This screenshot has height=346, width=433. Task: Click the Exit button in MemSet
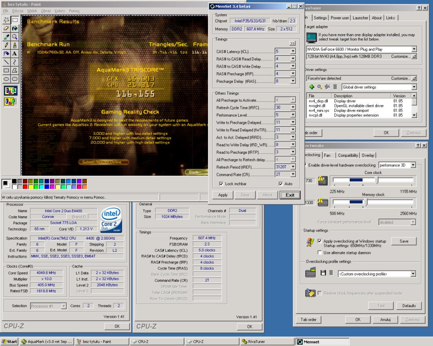coord(290,195)
